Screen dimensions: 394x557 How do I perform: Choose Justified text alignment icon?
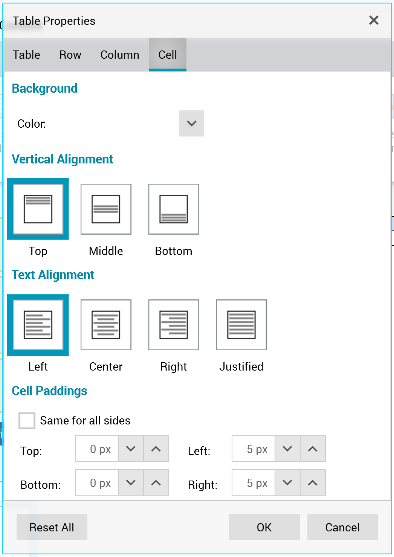click(x=241, y=325)
